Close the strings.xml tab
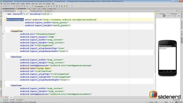The height and width of the screenshot is (103, 183). pyautogui.click(x=53, y=11)
